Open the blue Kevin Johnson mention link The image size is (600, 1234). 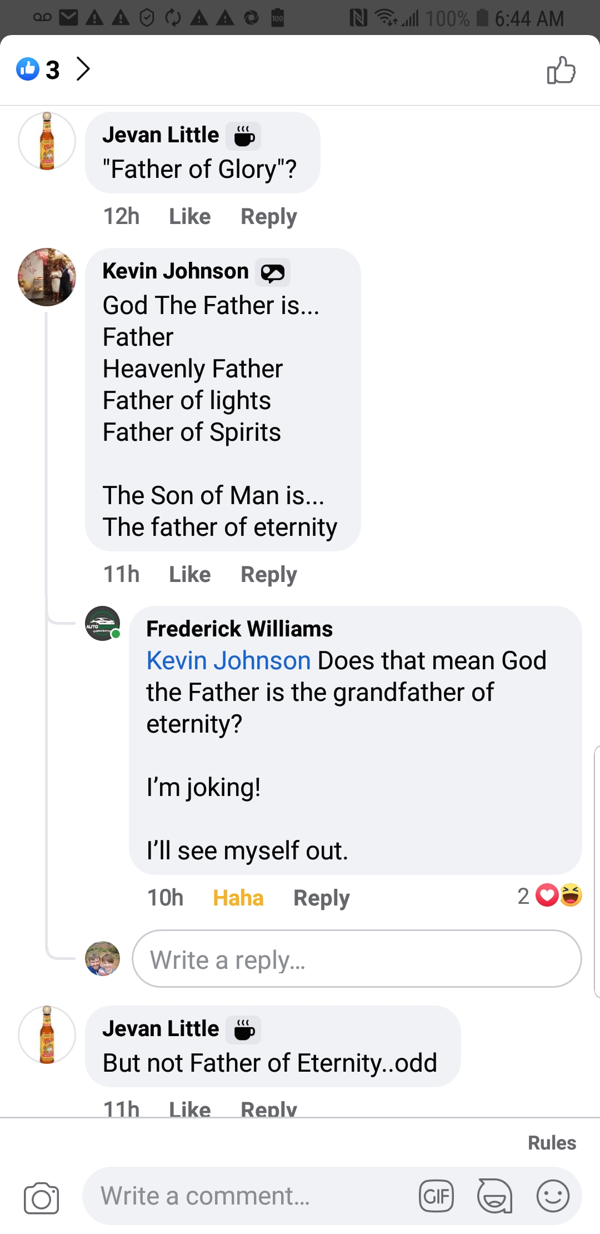[x=228, y=660]
